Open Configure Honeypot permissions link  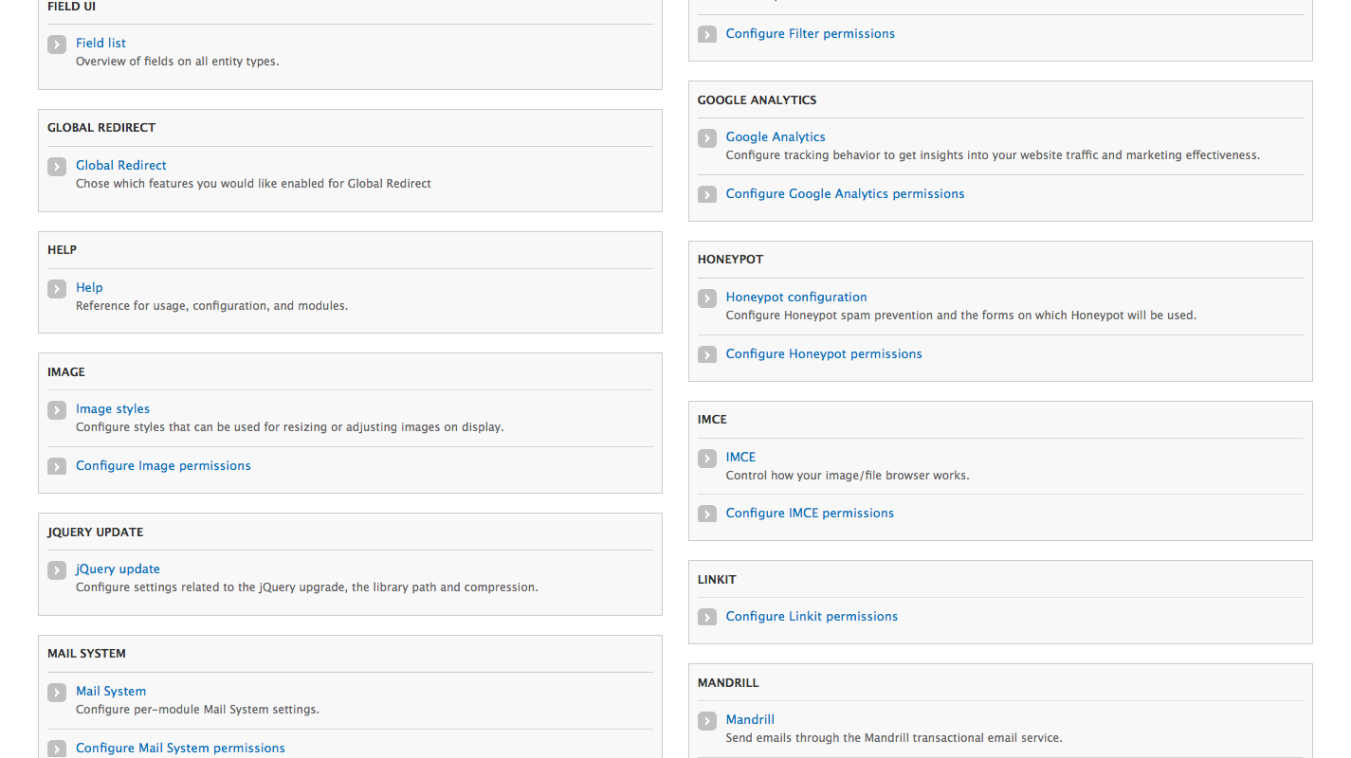824,353
